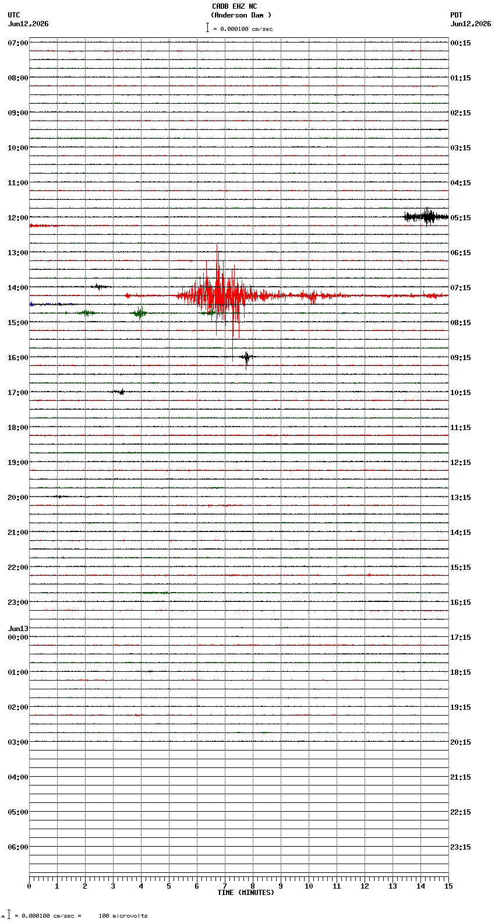
Task: Click the 02:15 PDT time label
Action: pos(461,113)
